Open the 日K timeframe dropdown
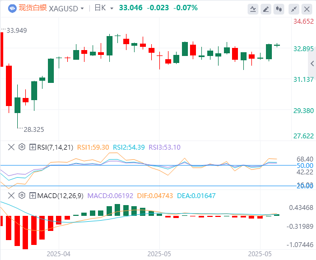This screenshot has height=260, width=316. pyautogui.click(x=104, y=8)
